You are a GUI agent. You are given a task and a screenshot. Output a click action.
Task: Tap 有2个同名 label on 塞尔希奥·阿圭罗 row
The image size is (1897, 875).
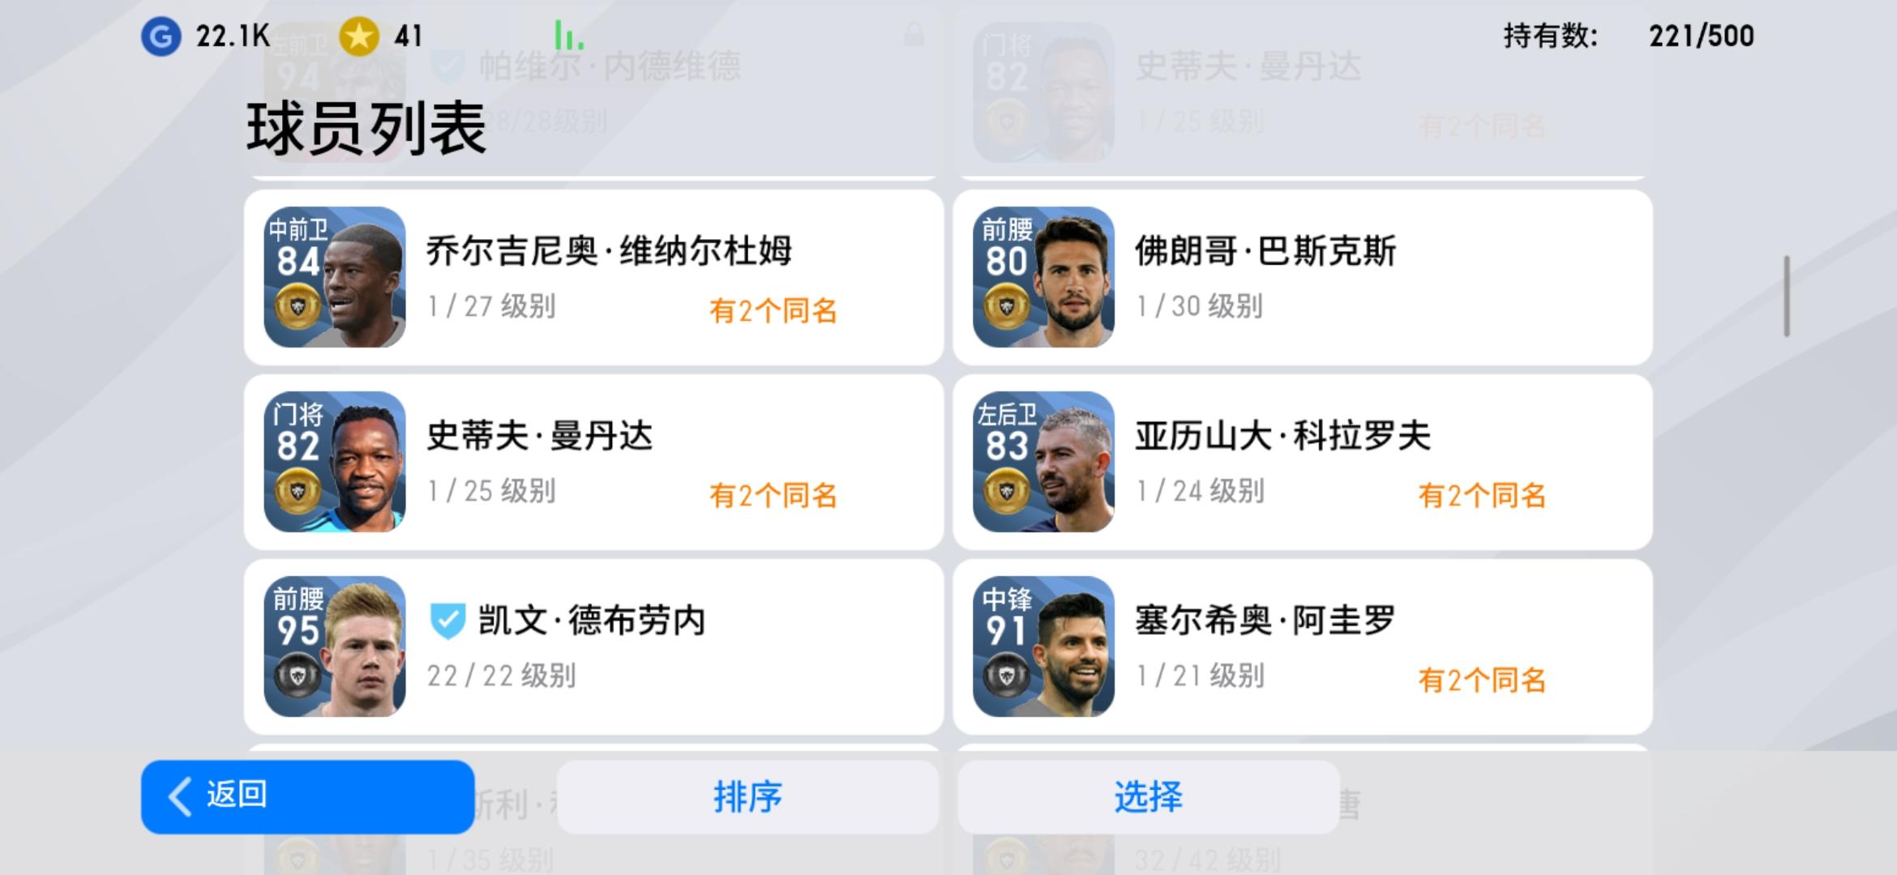1482,680
